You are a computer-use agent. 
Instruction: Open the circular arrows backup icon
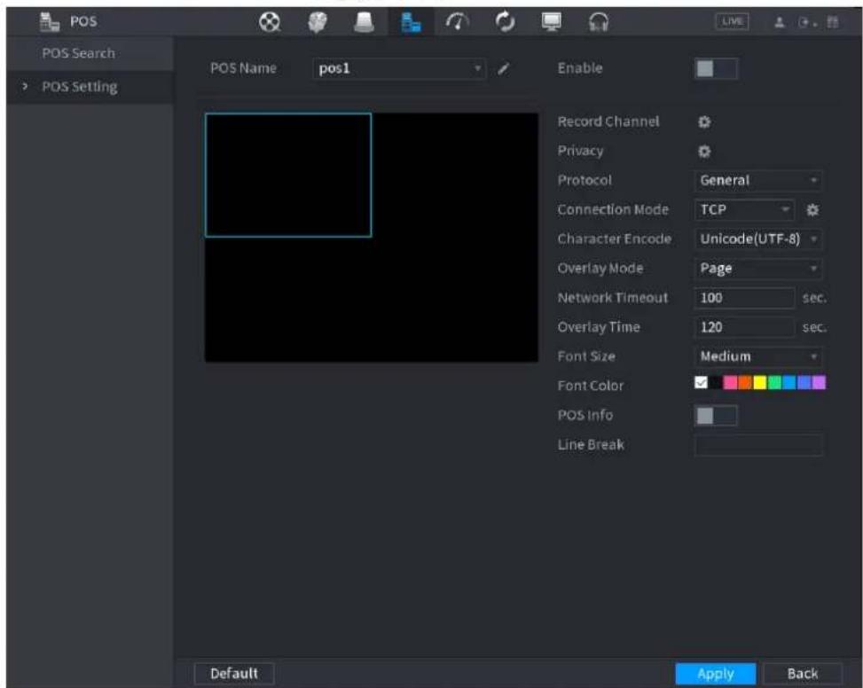[x=505, y=22]
